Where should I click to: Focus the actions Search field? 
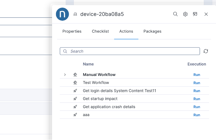(134, 51)
